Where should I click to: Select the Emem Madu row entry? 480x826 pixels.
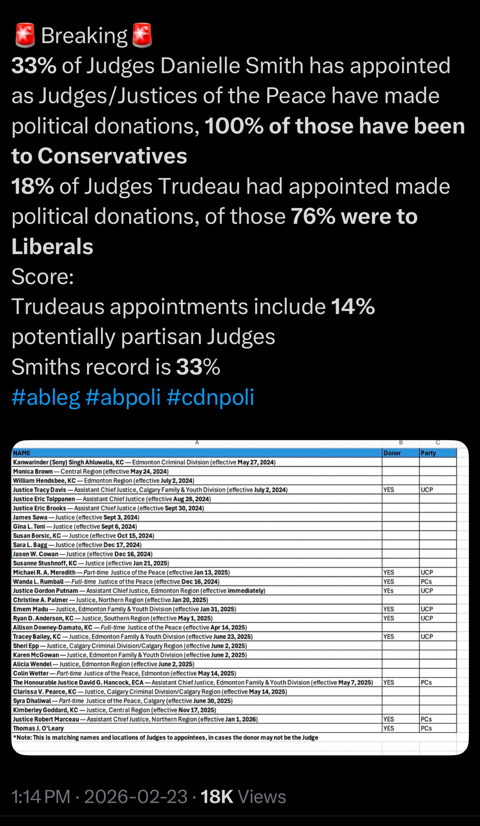tap(124, 609)
